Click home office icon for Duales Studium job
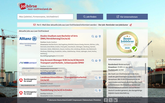The height and width of the screenshot is (103, 165). pyautogui.click(x=96, y=36)
